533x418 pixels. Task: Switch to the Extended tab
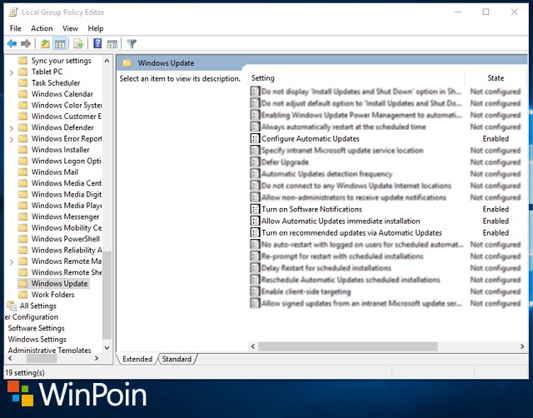coord(137,359)
